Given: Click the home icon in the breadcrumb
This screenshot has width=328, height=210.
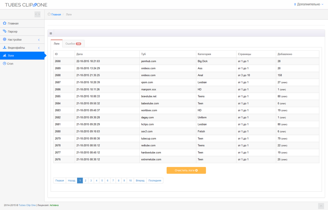Looking at the screenshot, I should pyautogui.click(x=49, y=14).
